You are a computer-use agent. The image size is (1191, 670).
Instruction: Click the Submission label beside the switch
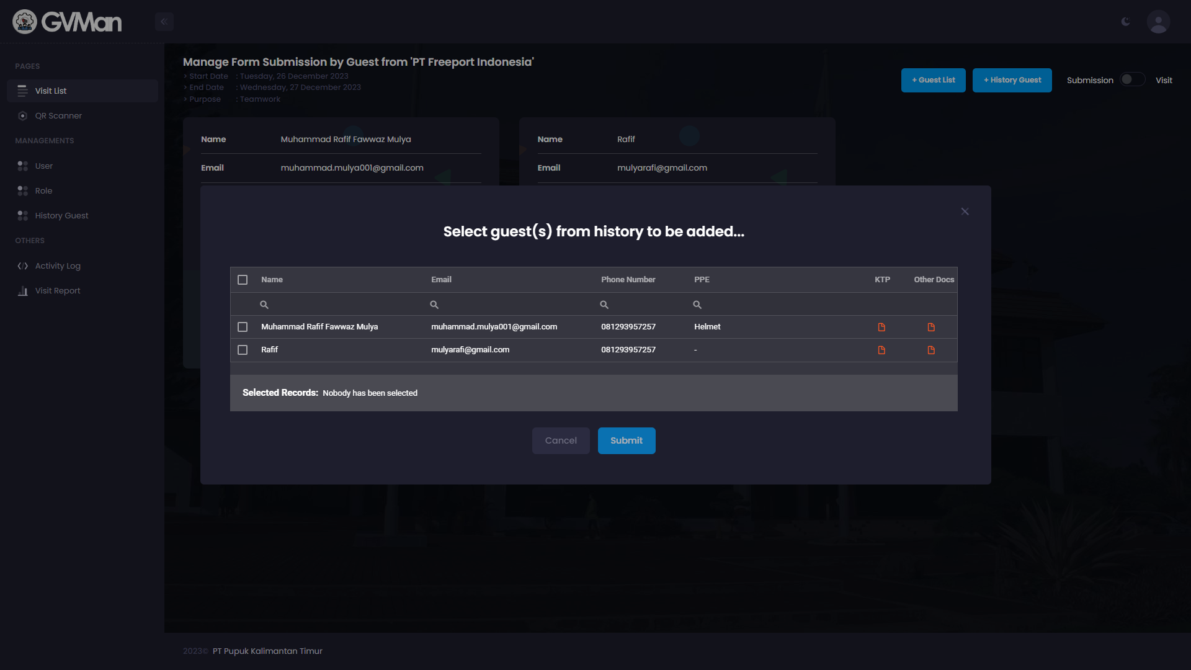pos(1090,80)
